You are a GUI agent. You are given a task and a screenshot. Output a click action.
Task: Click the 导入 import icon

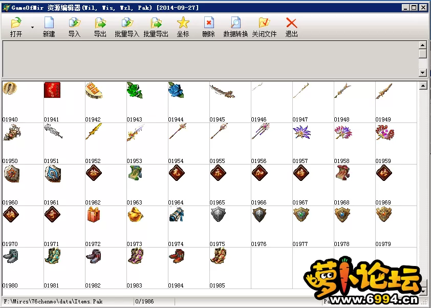point(74,27)
